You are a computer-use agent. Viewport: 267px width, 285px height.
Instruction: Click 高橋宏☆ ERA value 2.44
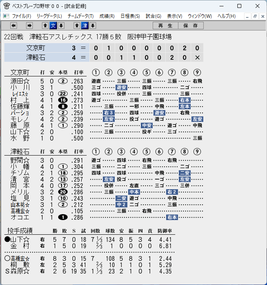coord(165,258)
